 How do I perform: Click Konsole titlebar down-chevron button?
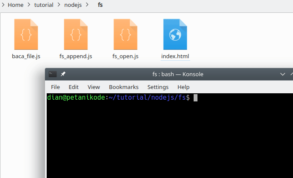[283, 74]
